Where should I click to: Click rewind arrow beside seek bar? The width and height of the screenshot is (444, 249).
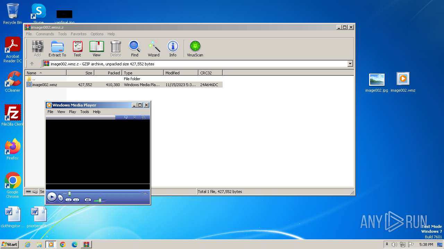pos(65,193)
